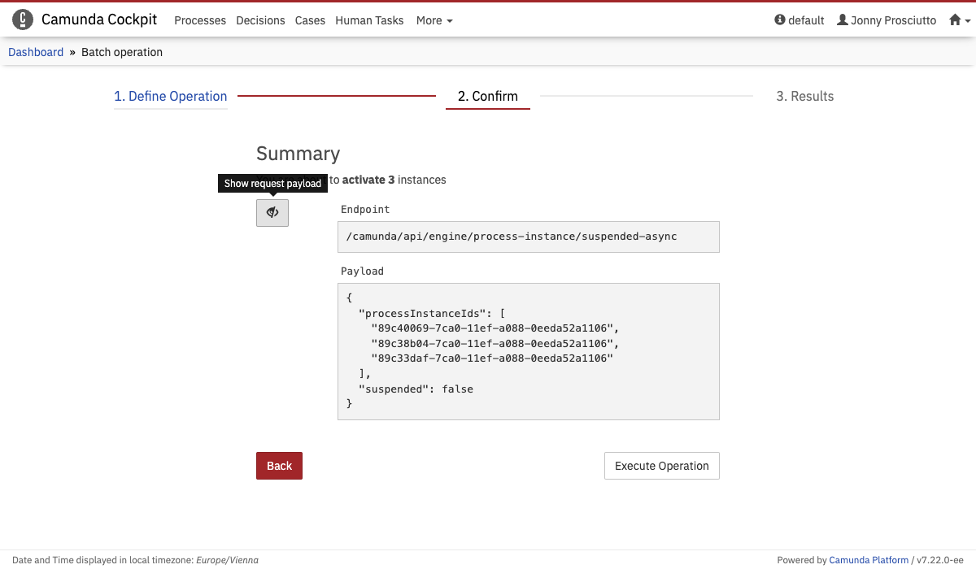Open the Decisions section
The height and width of the screenshot is (569, 976).
260,20
